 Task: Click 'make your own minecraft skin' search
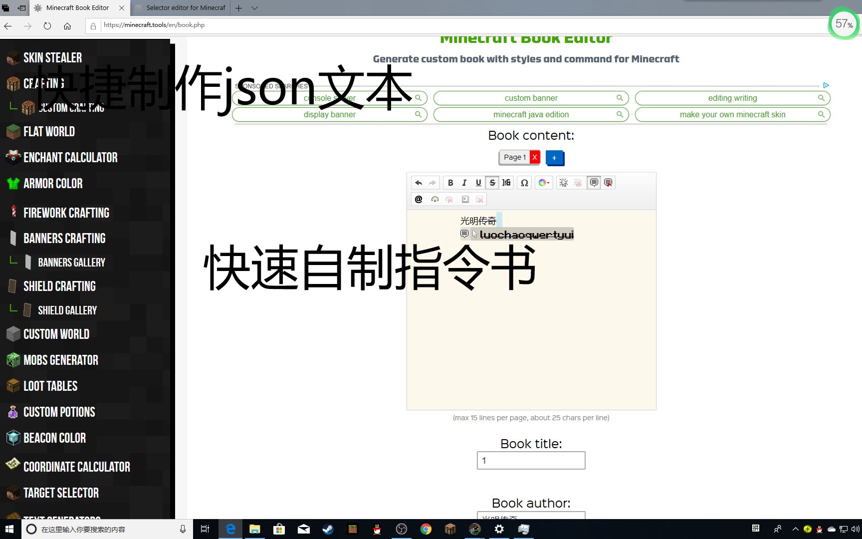(x=732, y=115)
